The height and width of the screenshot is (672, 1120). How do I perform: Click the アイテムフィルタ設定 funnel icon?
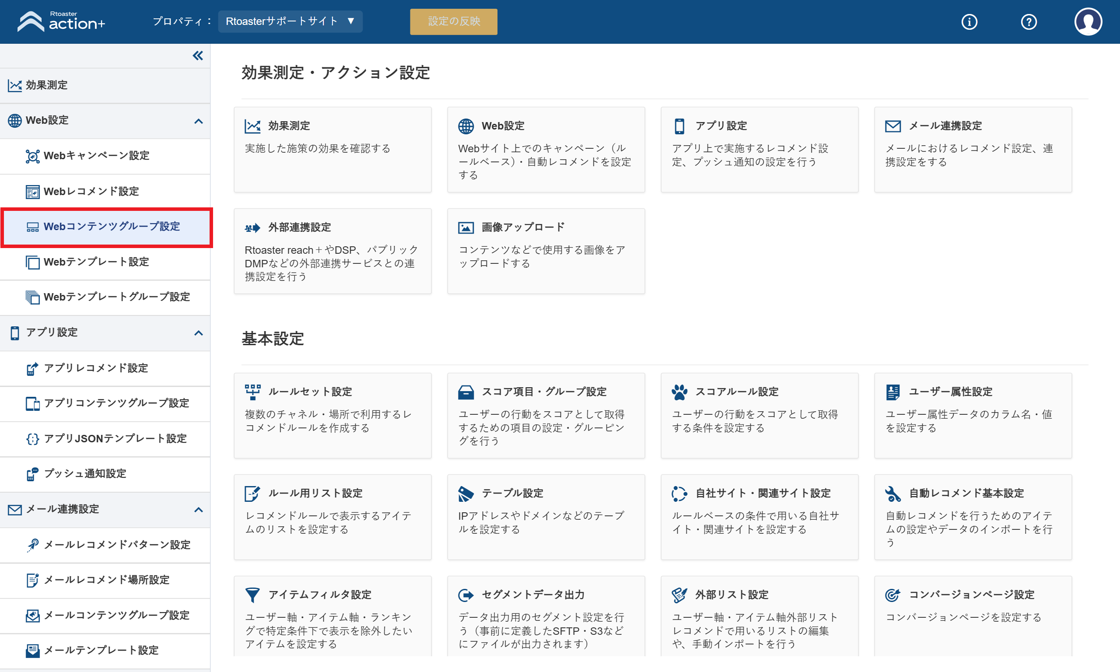click(x=252, y=595)
